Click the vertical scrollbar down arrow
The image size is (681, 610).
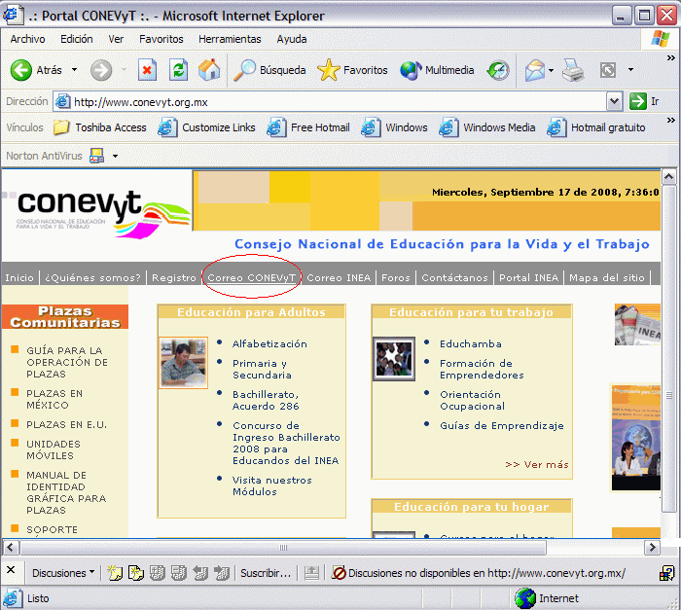coord(668,530)
